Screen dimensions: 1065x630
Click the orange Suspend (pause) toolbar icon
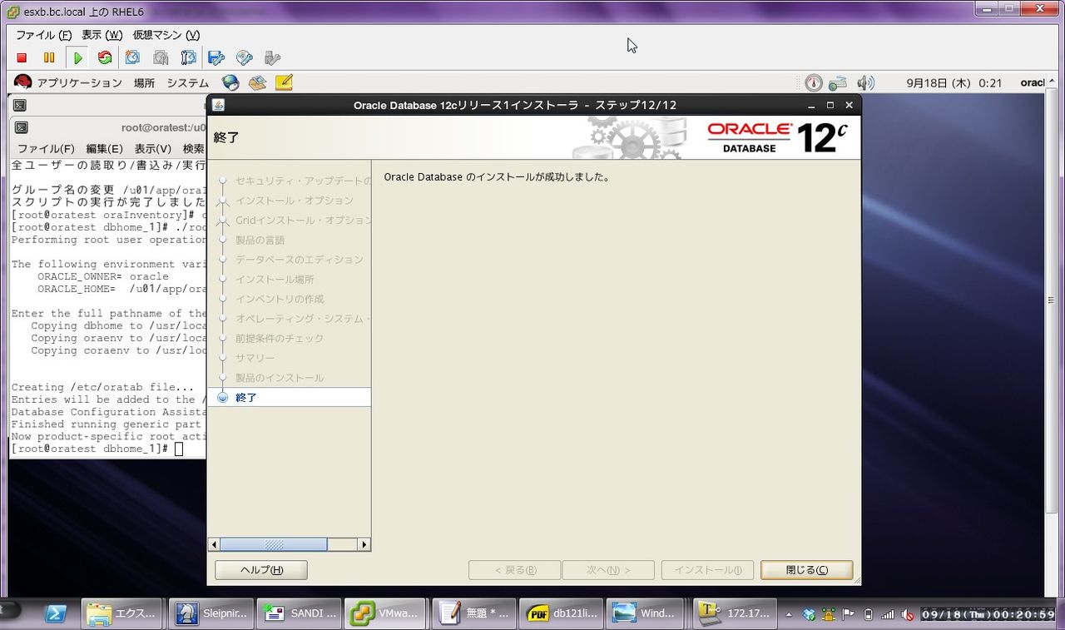tap(49, 58)
